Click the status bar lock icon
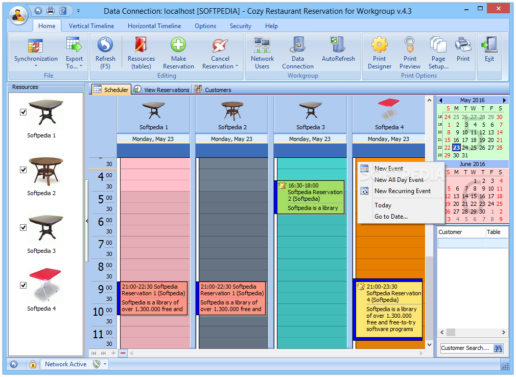This screenshot has width=516, height=377. coord(33,364)
